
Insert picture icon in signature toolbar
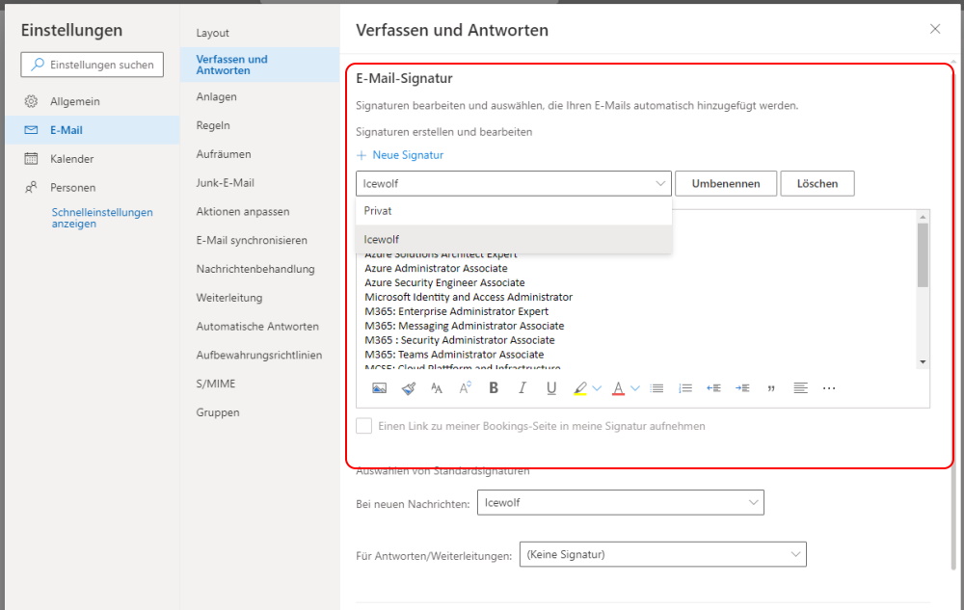379,388
